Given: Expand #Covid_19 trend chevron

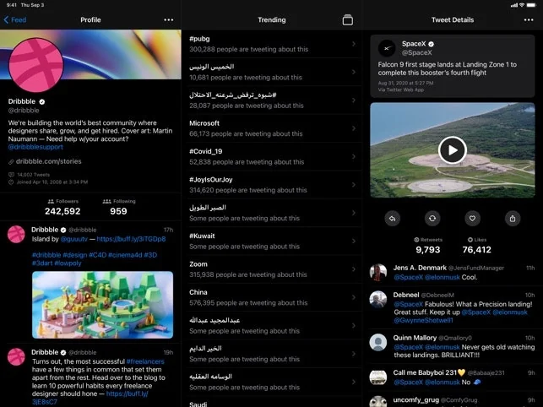Looking at the screenshot, I should pos(354,156).
